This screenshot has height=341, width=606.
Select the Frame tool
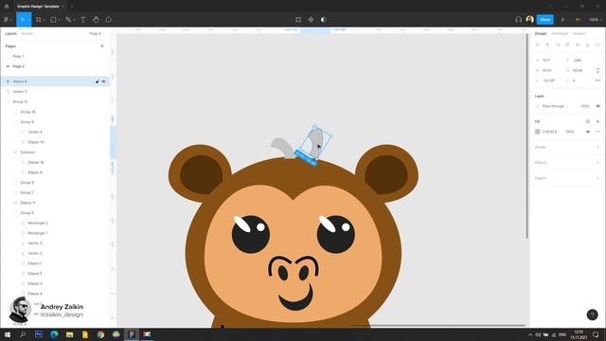tap(38, 19)
